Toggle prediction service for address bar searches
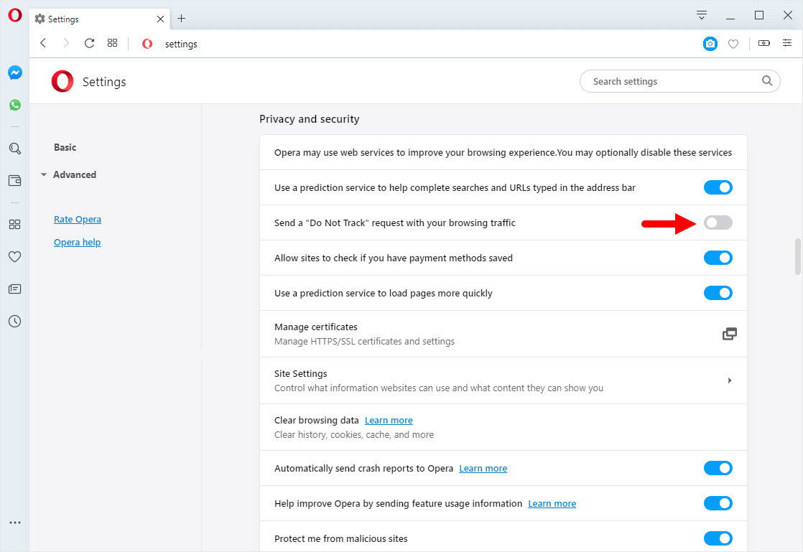 (x=718, y=187)
